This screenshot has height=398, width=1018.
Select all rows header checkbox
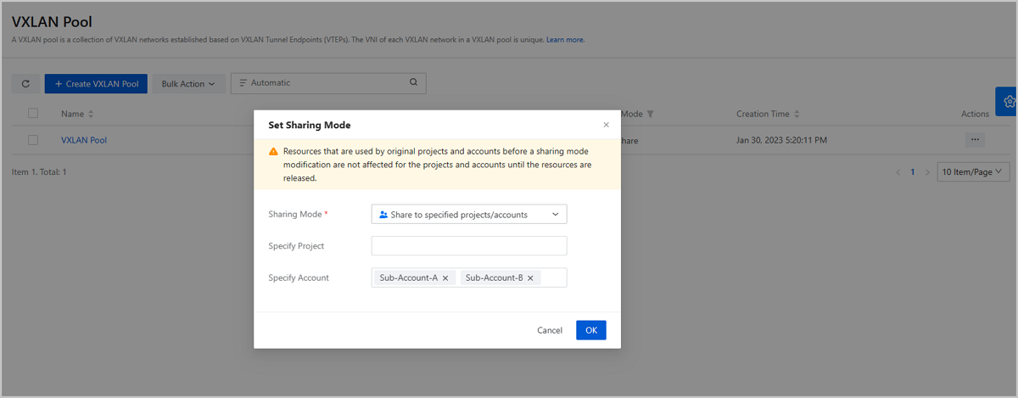[33, 114]
